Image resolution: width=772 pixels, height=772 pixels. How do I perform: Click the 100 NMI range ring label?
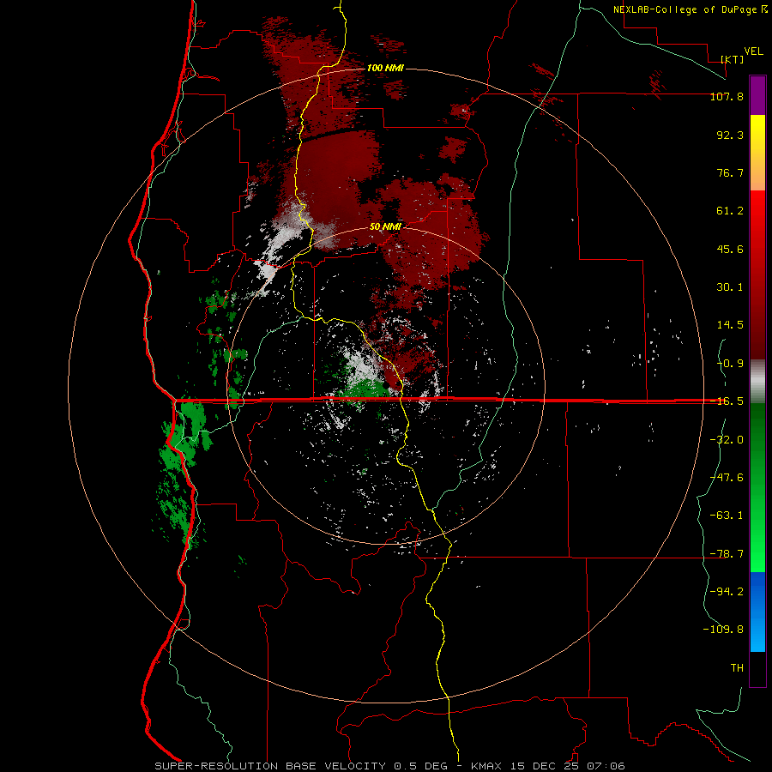(x=385, y=68)
